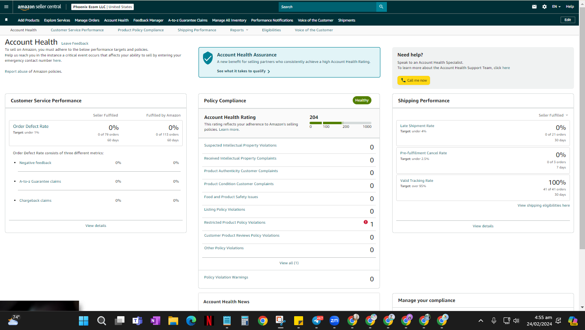Image resolution: width=585 pixels, height=330 pixels.
Task: Open Zoom from the taskbar
Action: [x=334, y=321]
